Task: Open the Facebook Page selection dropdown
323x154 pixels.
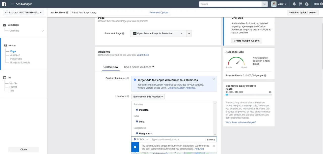Action: point(158,34)
